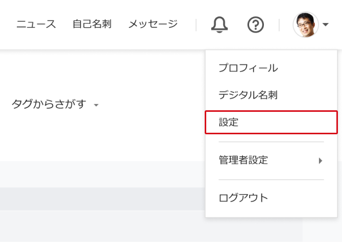
Task: Click the light gray strip above the list header
Action: [102, 174]
